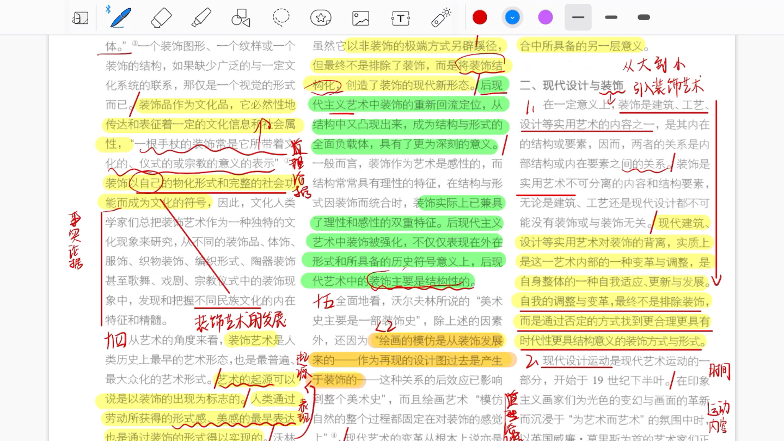
Task: Click the text 合中所具备的另一层意义
Action: click(x=581, y=46)
